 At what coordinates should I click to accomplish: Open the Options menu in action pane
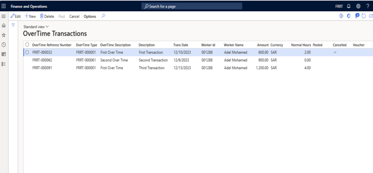tap(90, 16)
